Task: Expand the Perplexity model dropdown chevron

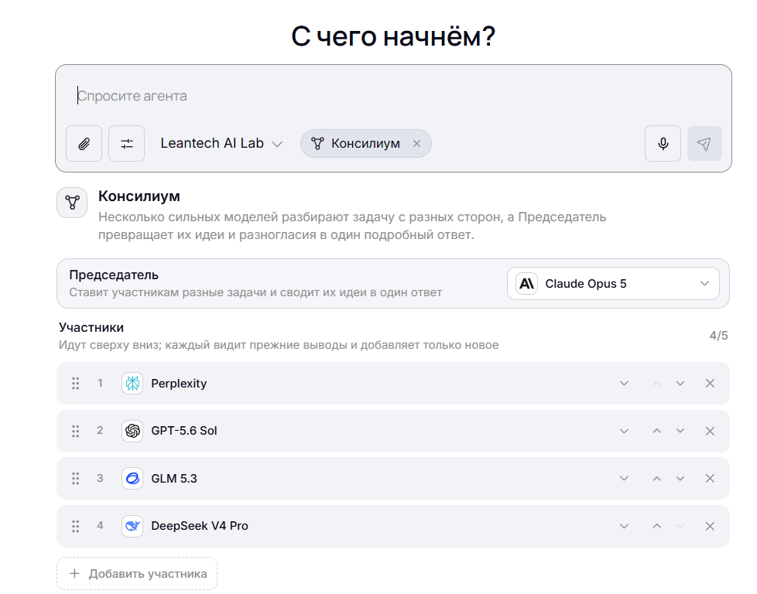Action: [x=624, y=383]
